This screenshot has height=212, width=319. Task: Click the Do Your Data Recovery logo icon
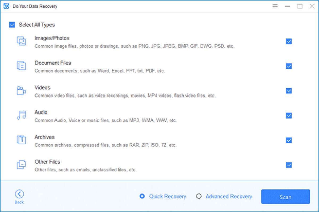tap(6, 6)
